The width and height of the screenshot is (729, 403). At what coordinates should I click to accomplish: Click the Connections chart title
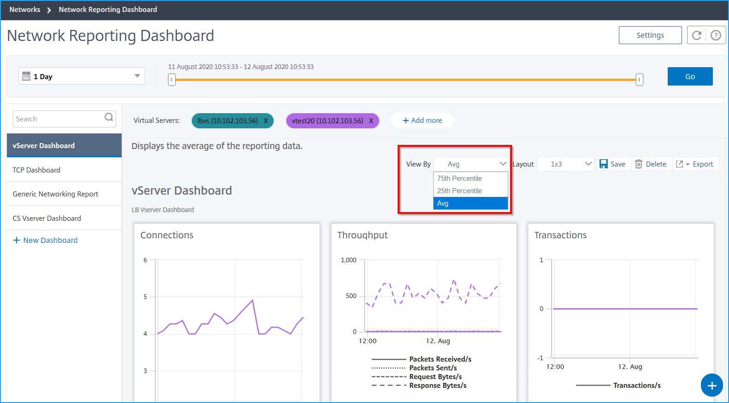167,235
